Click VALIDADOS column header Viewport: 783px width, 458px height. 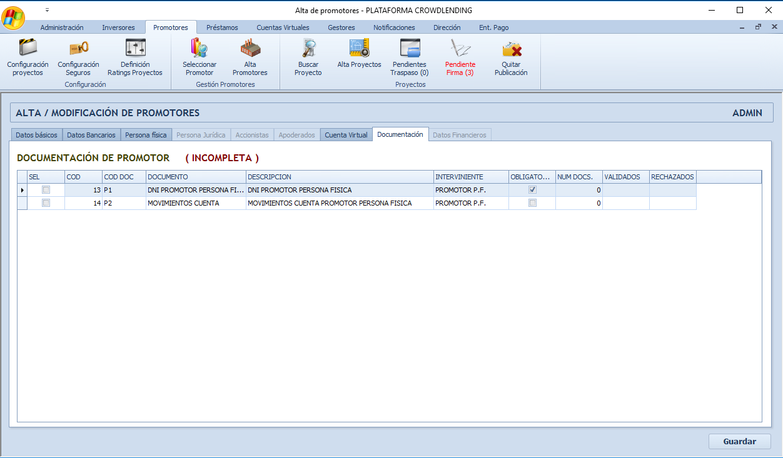pos(625,177)
